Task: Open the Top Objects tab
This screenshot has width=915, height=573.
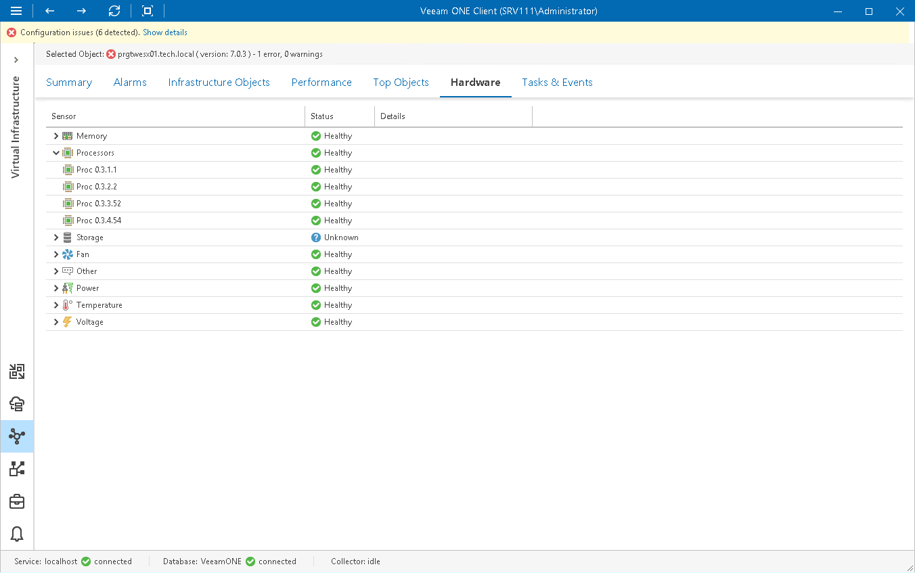Action: pos(401,83)
